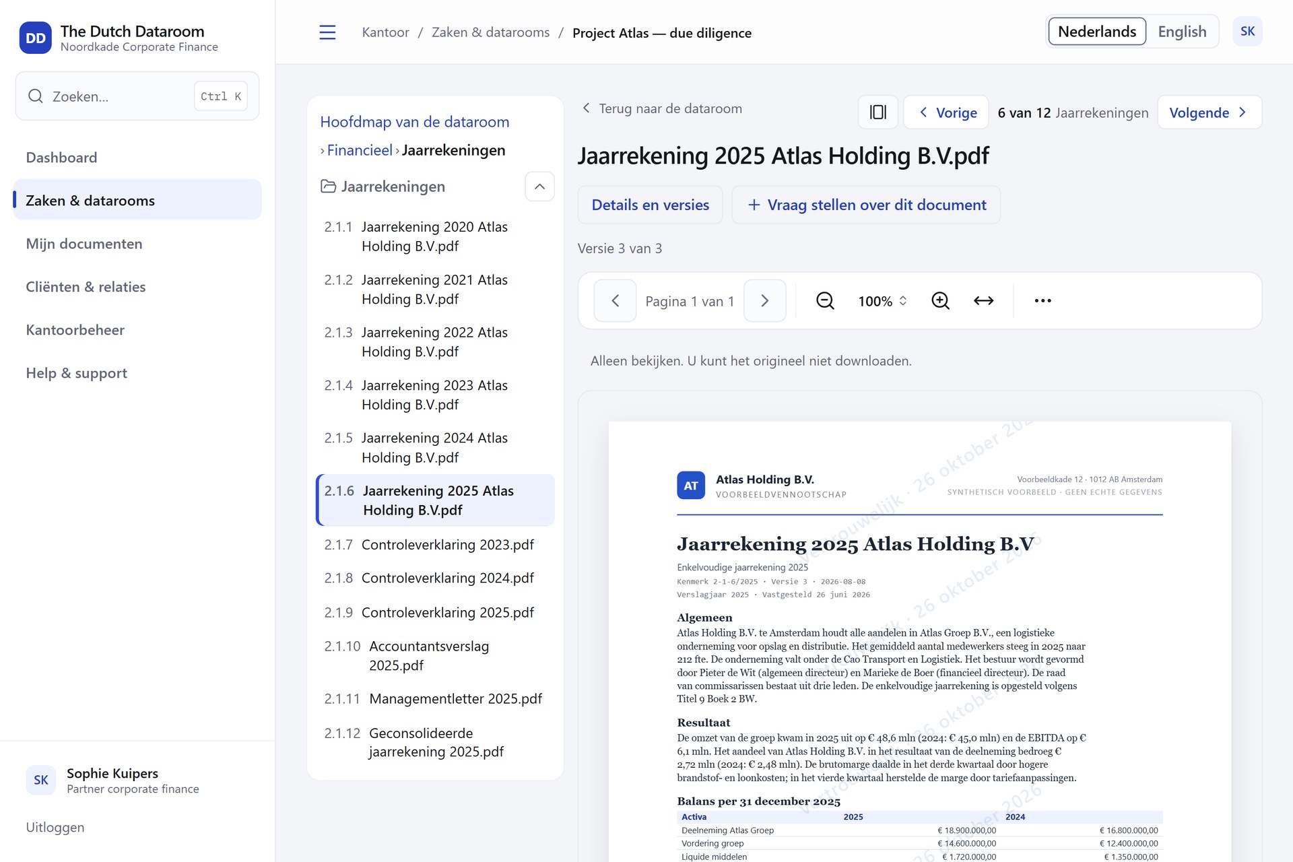The image size is (1293, 862).
Task: Click Financieel breadcrumb in tree panel
Action: pos(360,150)
